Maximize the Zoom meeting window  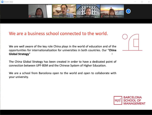pos(142,2)
